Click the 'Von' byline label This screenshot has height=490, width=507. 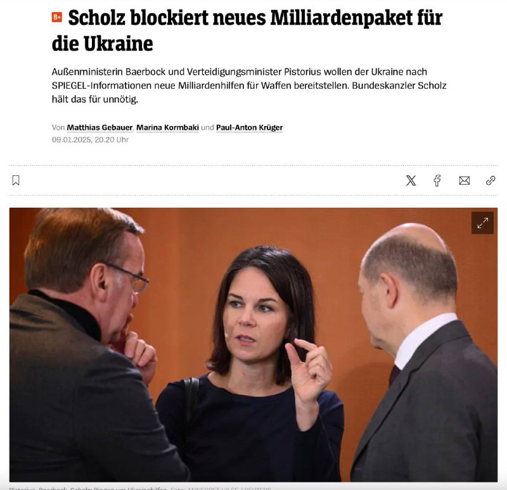(x=58, y=128)
